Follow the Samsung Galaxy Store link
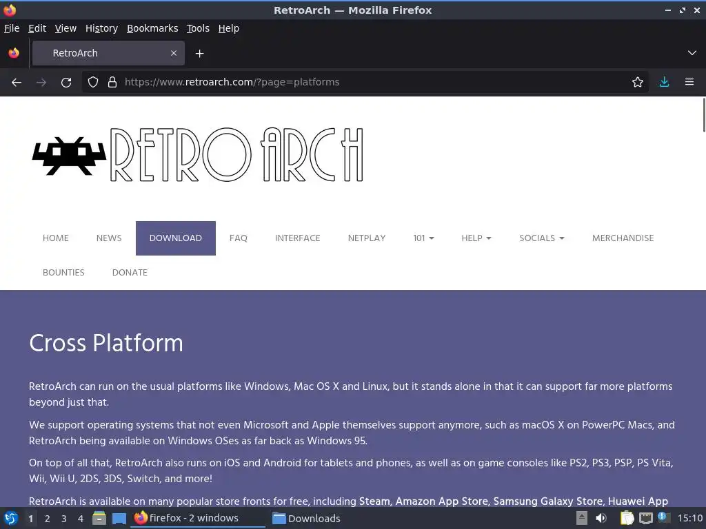The image size is (706, 529). [x=548, y=501]
